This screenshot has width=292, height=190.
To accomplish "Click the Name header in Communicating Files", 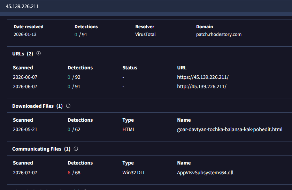I will pyautogui.click(x=184, y=163).
